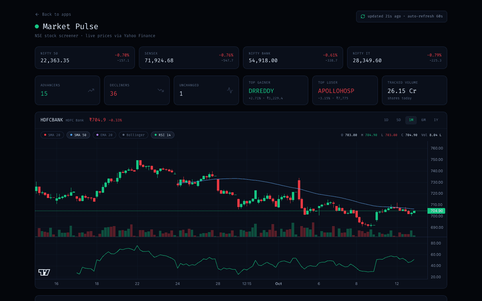Toggle the Bollinger bands indicator
The width and height of the screenshot is (482, 301).
point(134,135)
